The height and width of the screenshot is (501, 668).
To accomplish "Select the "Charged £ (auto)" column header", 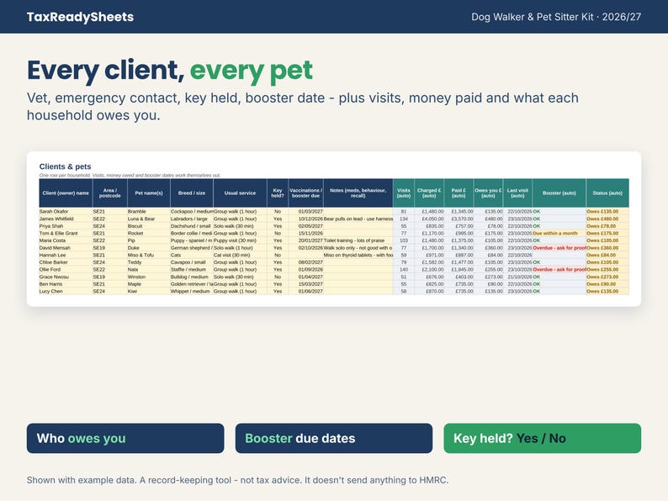I will tap(429, 192).
